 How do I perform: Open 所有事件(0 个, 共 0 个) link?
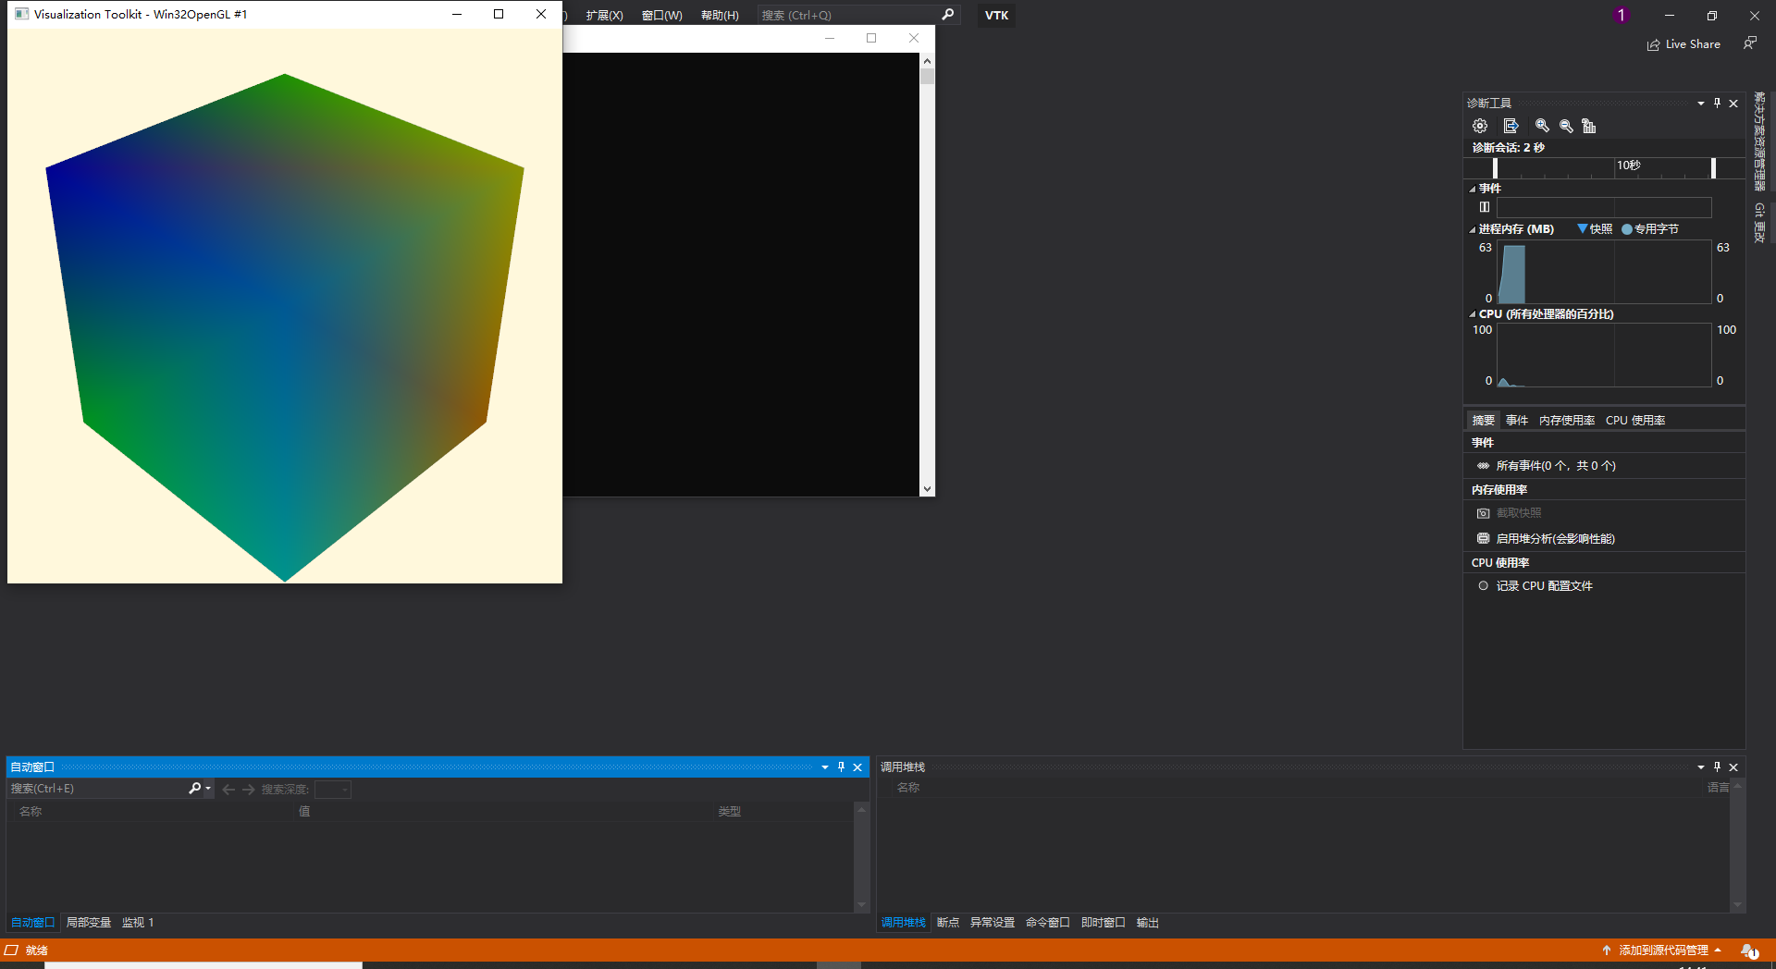pos(1556,466)
